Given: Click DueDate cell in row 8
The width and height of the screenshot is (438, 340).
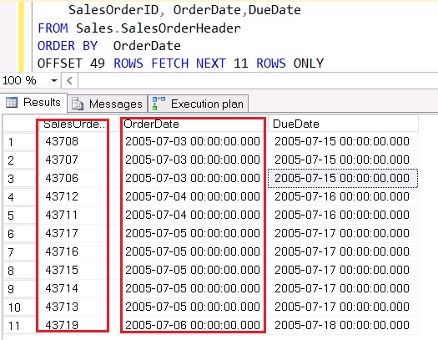Looking at the screenshot, I should pyautogui.click(x=342, y=270).
